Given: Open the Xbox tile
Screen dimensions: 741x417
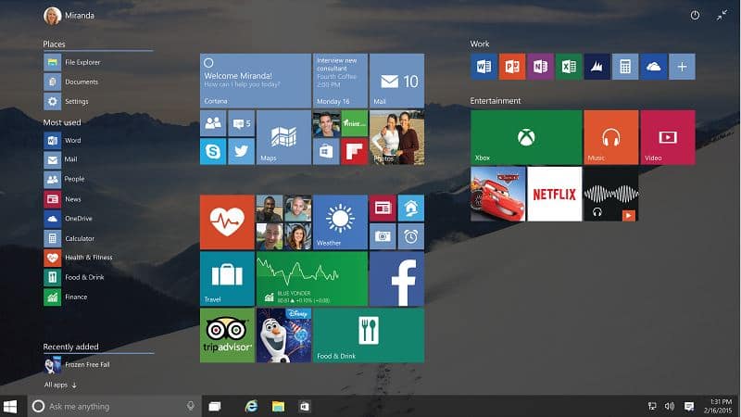Looking at the screenshot, I should [x=526, y=137].
